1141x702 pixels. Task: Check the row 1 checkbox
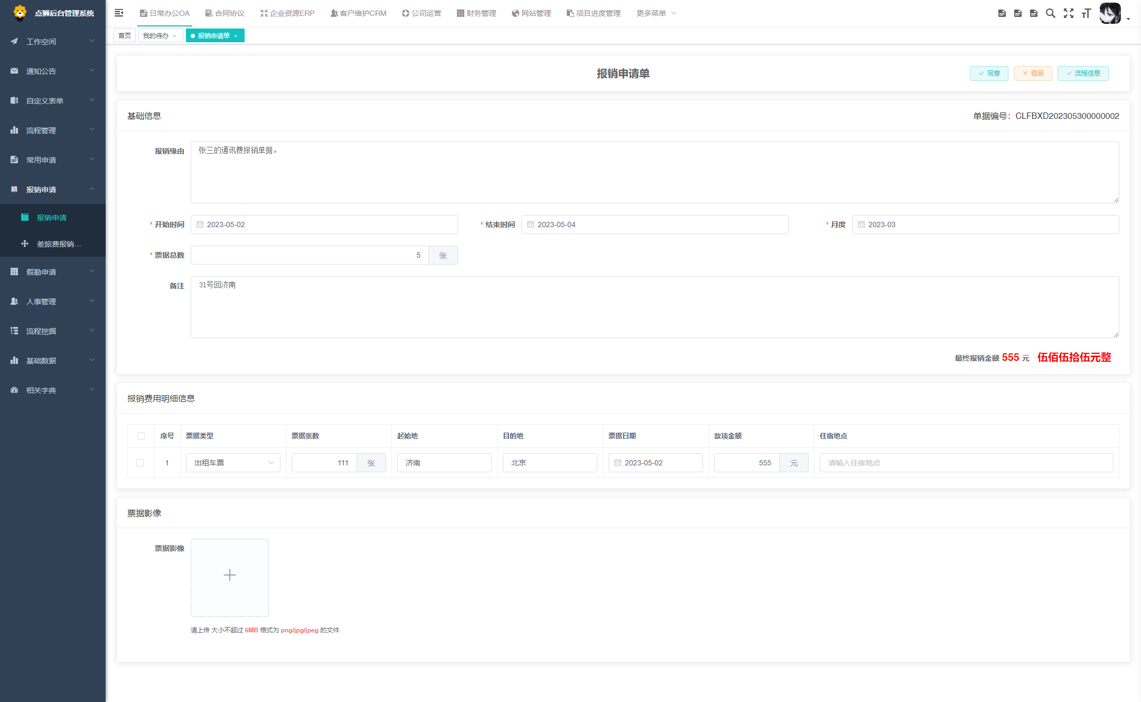pos(140,463)
